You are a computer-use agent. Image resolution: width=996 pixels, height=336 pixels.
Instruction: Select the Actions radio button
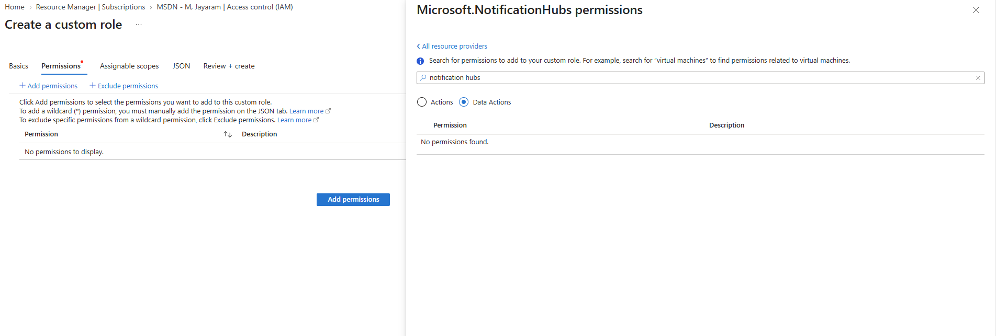pyautogui.click(x=422, y=102)
